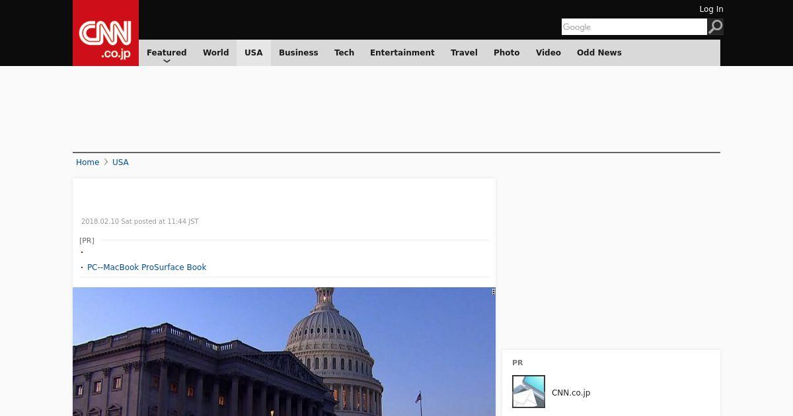Open the Featured menu
Screen dimensions: 793x416
(x=167, y=53)
